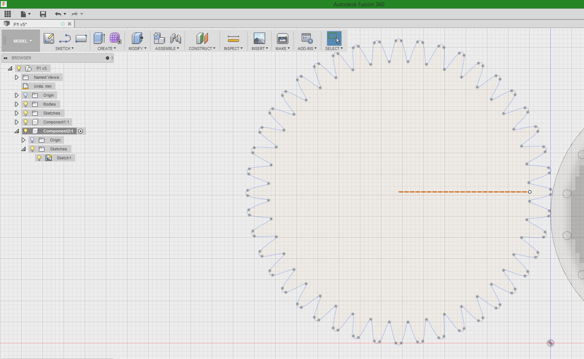Open the SKETCH menu

pos(64,49)
